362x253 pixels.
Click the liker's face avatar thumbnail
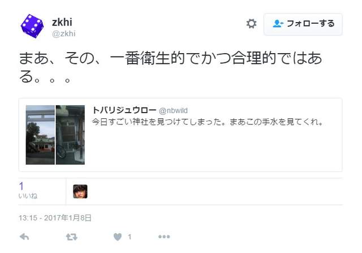pyautogui.click(x=80, y=191)
